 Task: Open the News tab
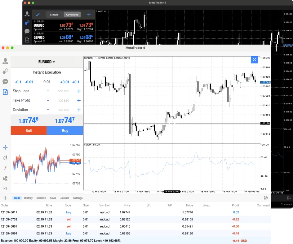point(53,198)
